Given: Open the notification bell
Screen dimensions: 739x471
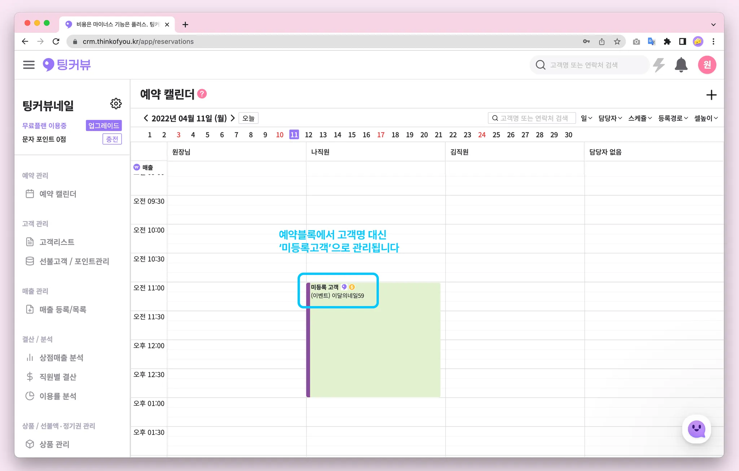Looking at the screenshot, I should pyautogui.click(x=681, y=65).
